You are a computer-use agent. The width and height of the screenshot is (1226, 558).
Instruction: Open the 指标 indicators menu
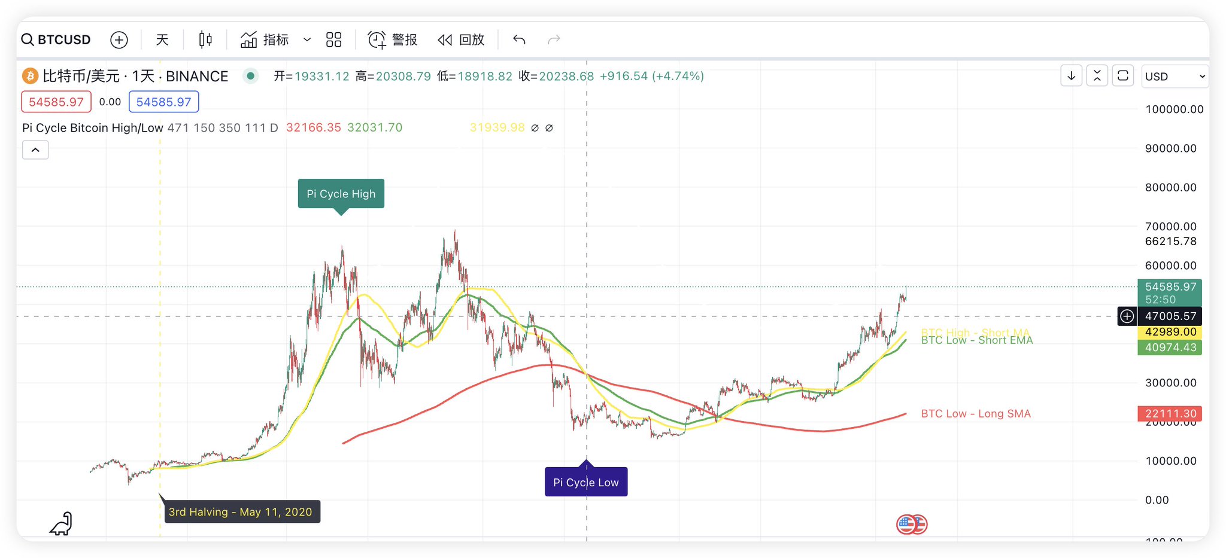pos(265,39)
